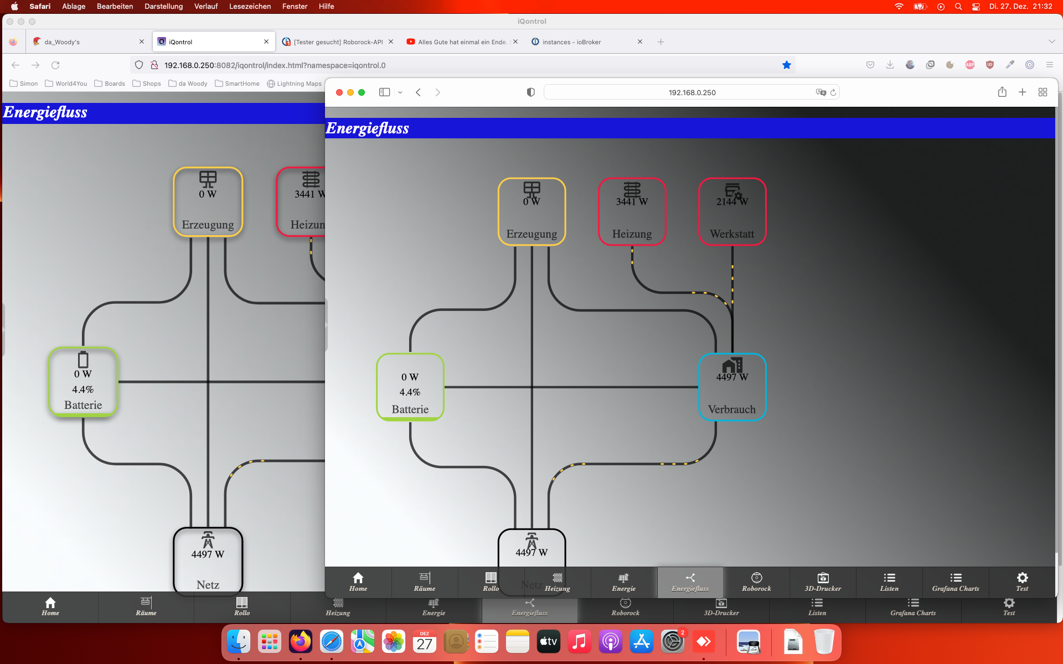The image size is (1063, 664).
Task: Toggle sidebar in front Safari window
Action: pos(384,92)
